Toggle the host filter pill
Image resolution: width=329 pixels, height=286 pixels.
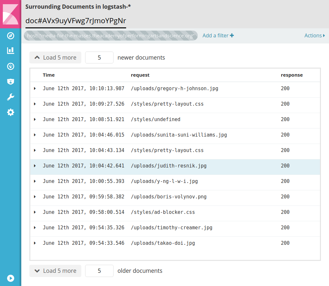tap(110, 36)
